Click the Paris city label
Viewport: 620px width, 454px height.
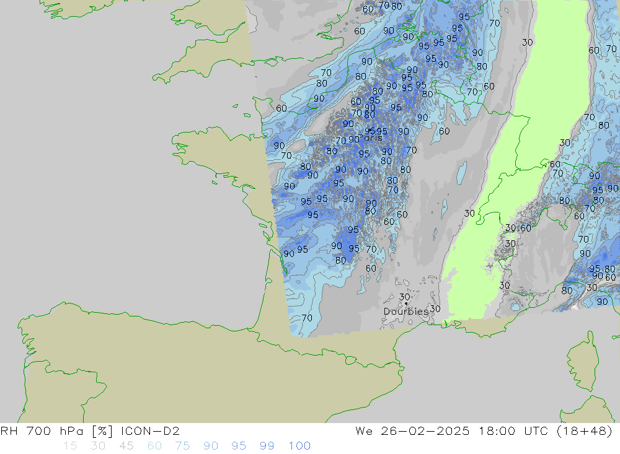click(x=371, y=138)
